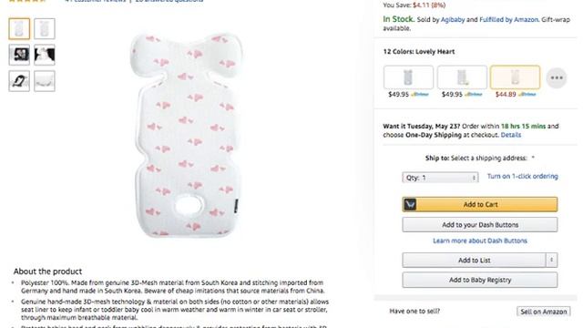The image size is (583, 328).
Task: Click the Sell on Amazon button
Action: (x=543, y=312)
